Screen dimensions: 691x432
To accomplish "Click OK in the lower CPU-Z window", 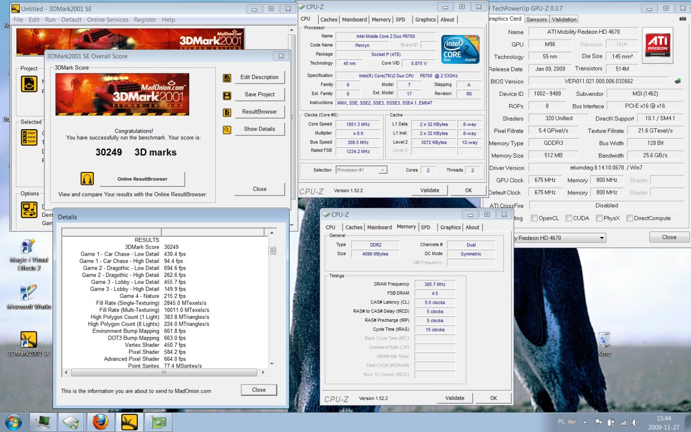I will 494,398.
